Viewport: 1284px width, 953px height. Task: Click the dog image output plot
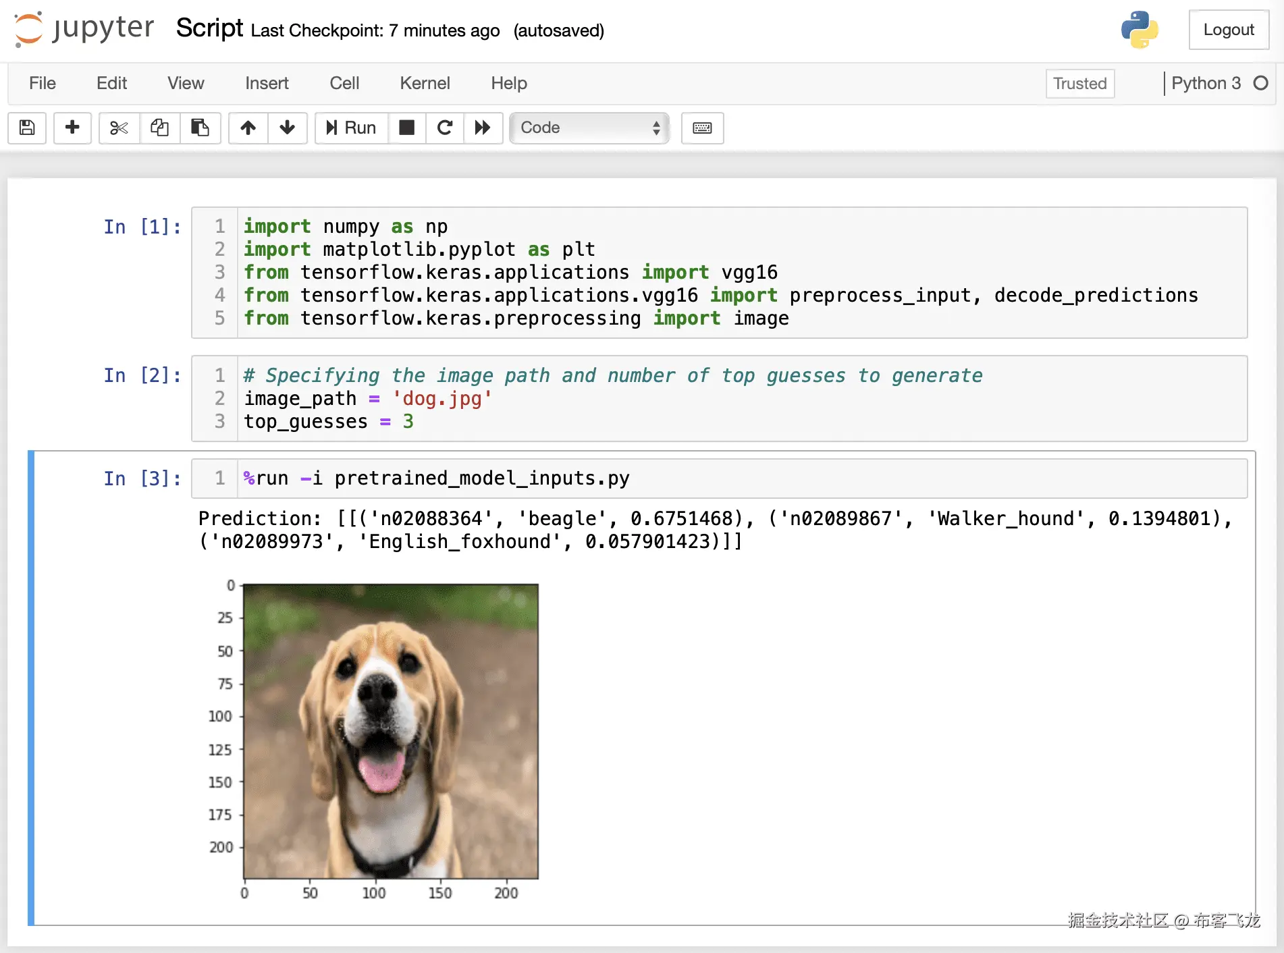tap(391, 732)
